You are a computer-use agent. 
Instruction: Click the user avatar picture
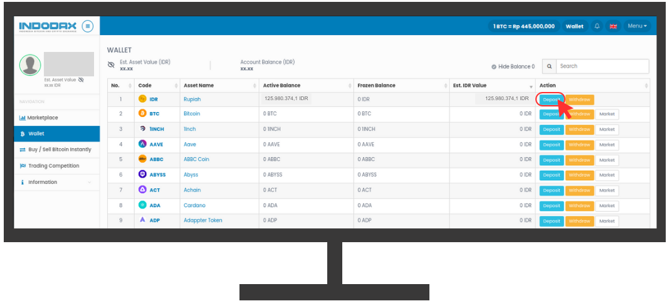(x=30, y=65)
